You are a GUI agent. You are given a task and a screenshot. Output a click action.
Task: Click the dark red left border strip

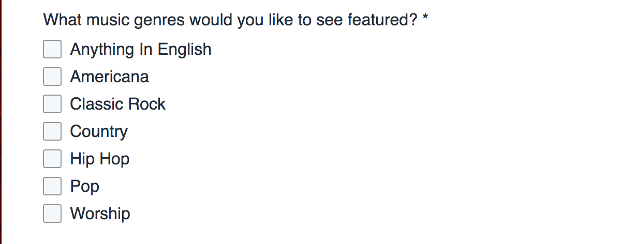[x=1, y=122]
